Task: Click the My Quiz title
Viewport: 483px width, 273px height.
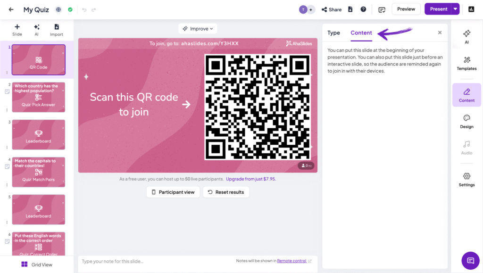Action: click(36, 9)
